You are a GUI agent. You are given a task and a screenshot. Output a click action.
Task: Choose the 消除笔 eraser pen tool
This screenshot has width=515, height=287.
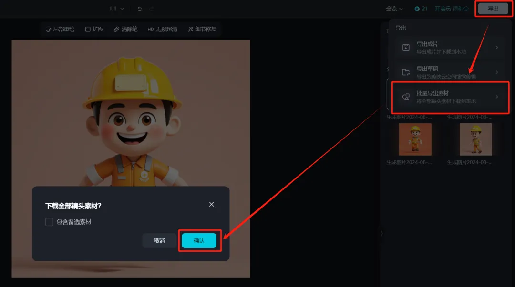pos(125,29)
